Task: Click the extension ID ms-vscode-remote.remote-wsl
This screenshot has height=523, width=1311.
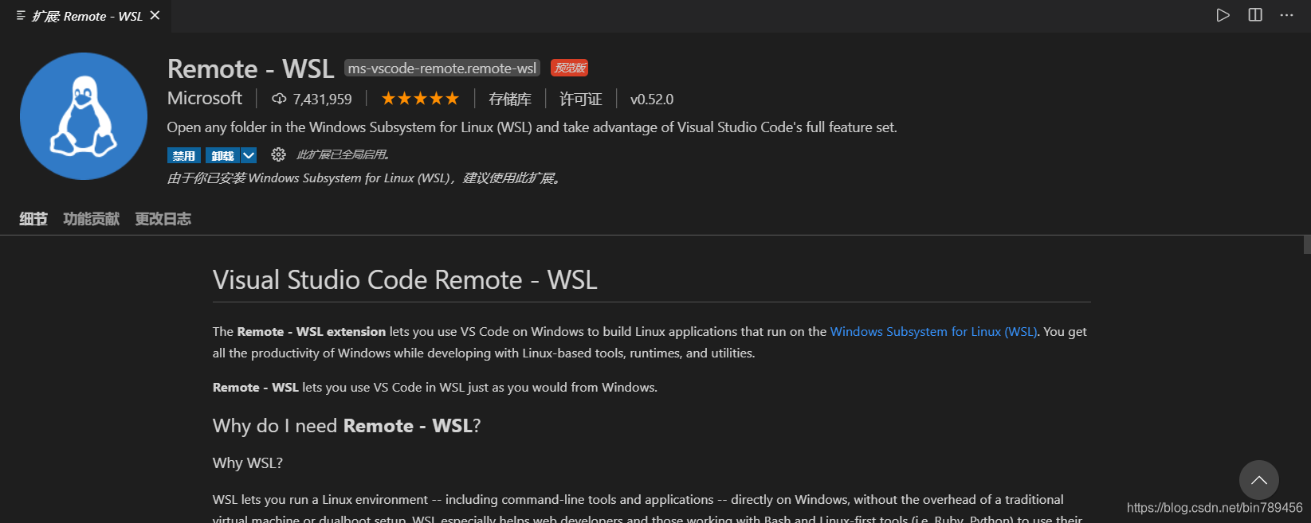Action: pos(442,68)
